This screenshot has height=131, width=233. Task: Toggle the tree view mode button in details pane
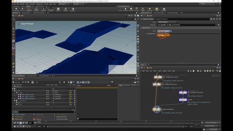[78, 82]
